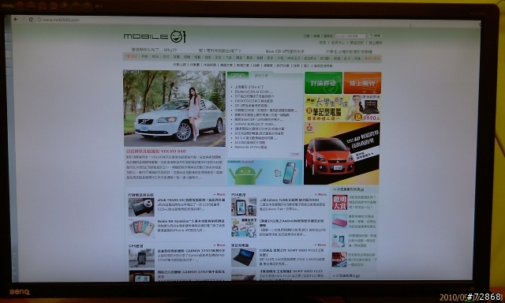The width and height of the screenshot is (505, 303).
Task: Open the Samsung Android banner with green robot
Action: (265, 173)
